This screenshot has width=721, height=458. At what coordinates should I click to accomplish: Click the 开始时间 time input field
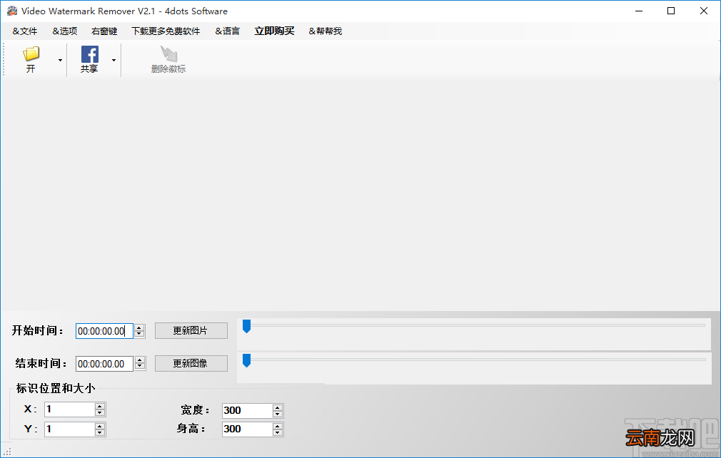pos(104,331)
